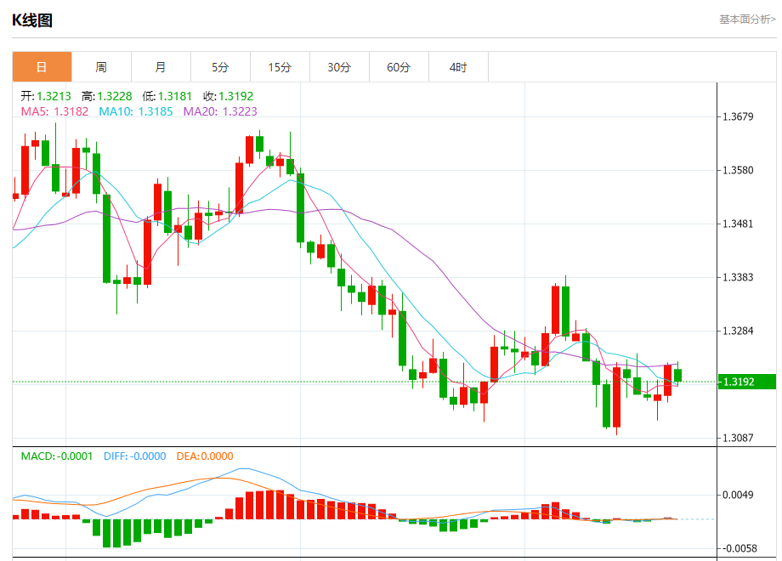Open the 5分 interval tab
This screenshot has height=561, width=782.
click(x=220, y=67)
